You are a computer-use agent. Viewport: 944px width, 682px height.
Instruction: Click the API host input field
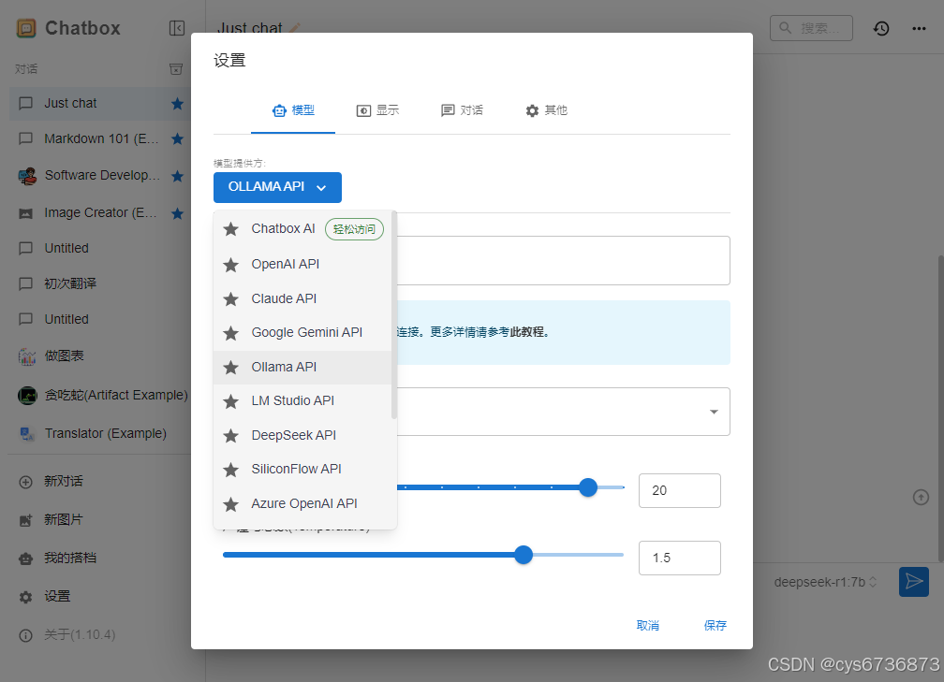(564, 260)
